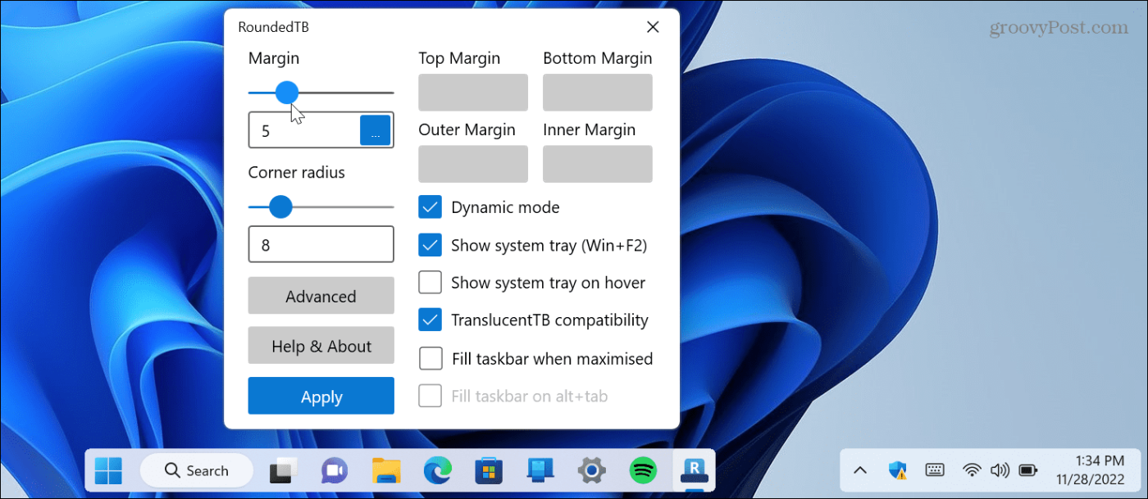The height and width of the screenshot is (499, 1148).
Task: Enable Show system tray on hover
Action: (x=430, y=283)
